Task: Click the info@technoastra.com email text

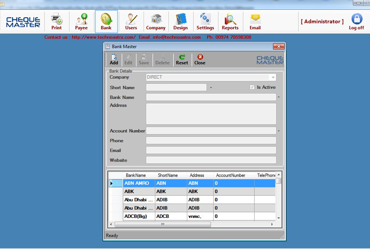Action: [177, 37]
